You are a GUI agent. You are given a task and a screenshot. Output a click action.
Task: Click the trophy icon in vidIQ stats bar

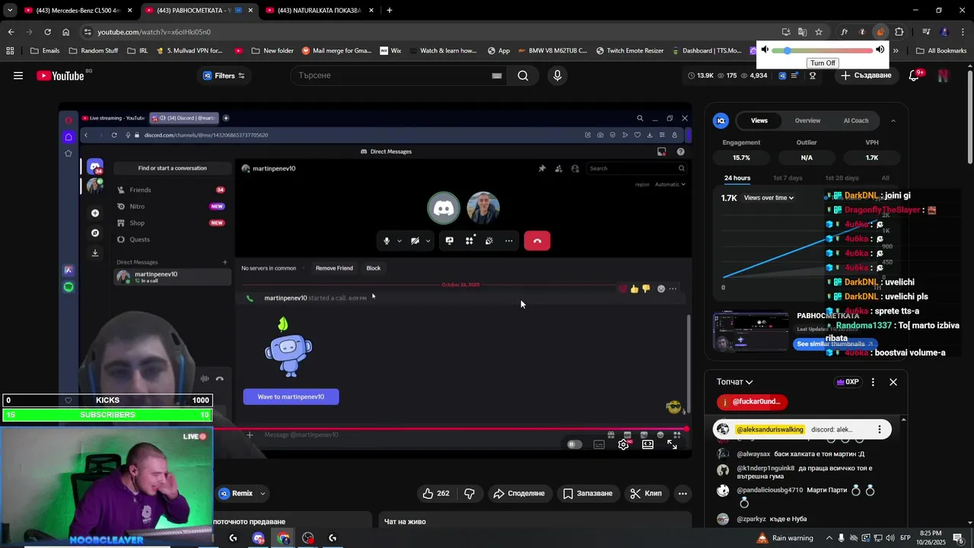pos(813,75)
